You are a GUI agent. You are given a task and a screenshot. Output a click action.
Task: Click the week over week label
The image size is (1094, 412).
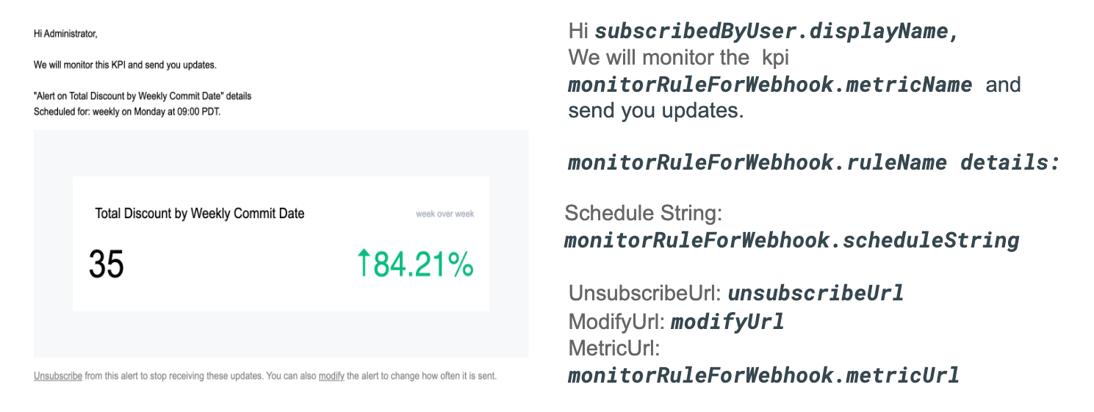coord(445,214)
